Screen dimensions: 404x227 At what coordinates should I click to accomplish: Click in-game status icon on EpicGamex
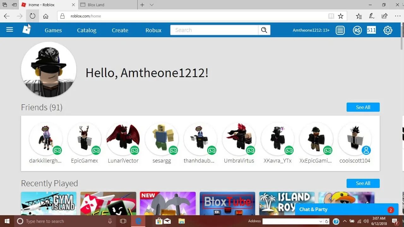[96, 150]
